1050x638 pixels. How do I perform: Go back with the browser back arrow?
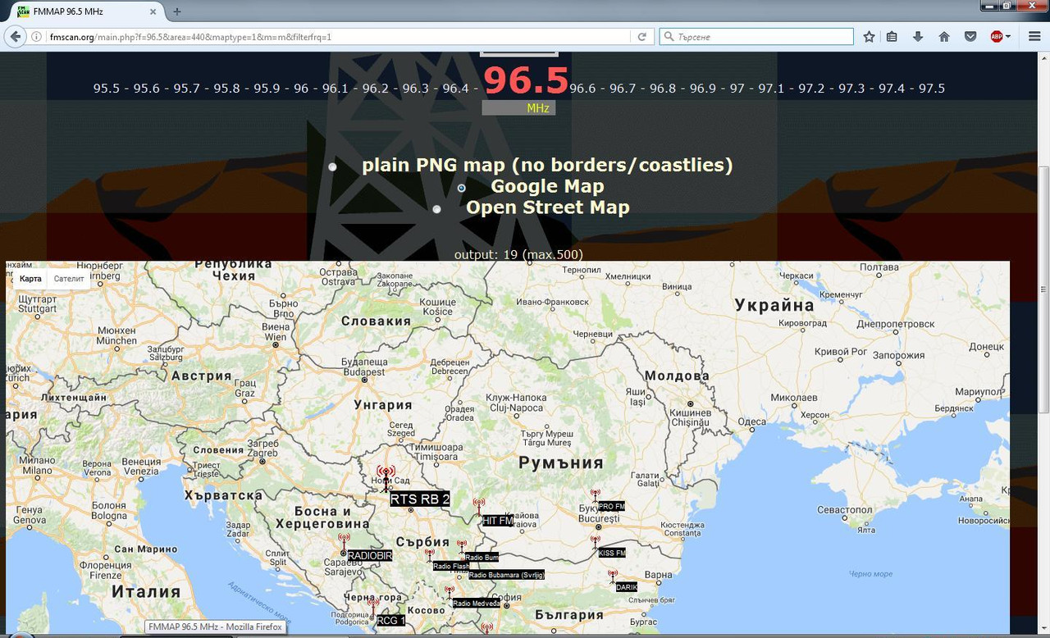pyautogui.click(x=15, y=37)
